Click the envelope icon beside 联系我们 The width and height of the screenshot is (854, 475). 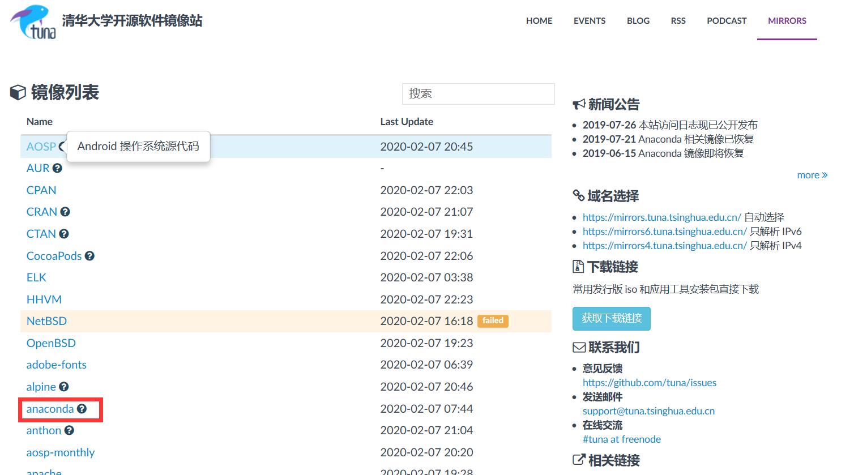[x=579, y=347]
